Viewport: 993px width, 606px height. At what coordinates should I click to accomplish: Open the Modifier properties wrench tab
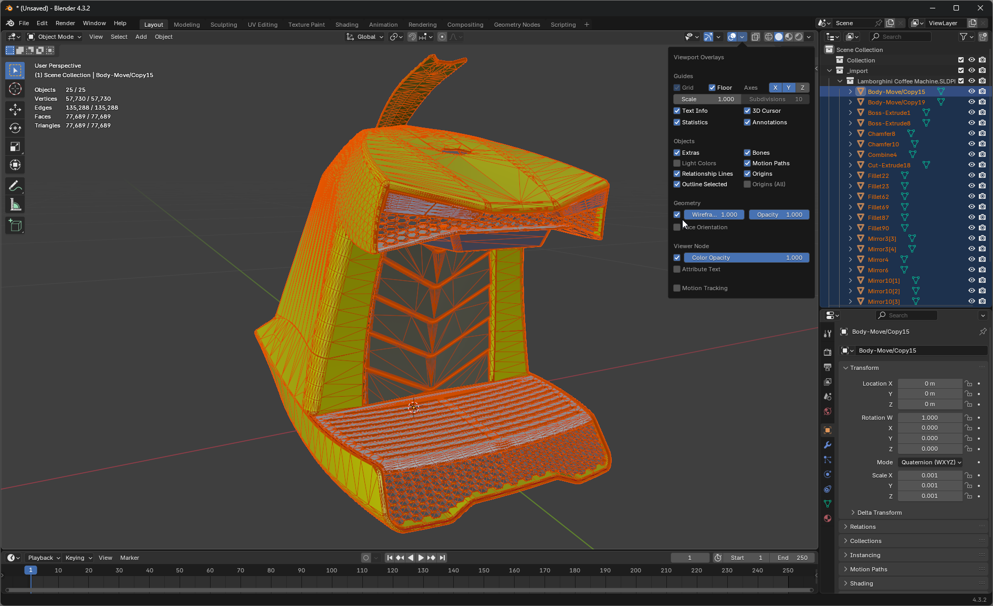[828, 445]
